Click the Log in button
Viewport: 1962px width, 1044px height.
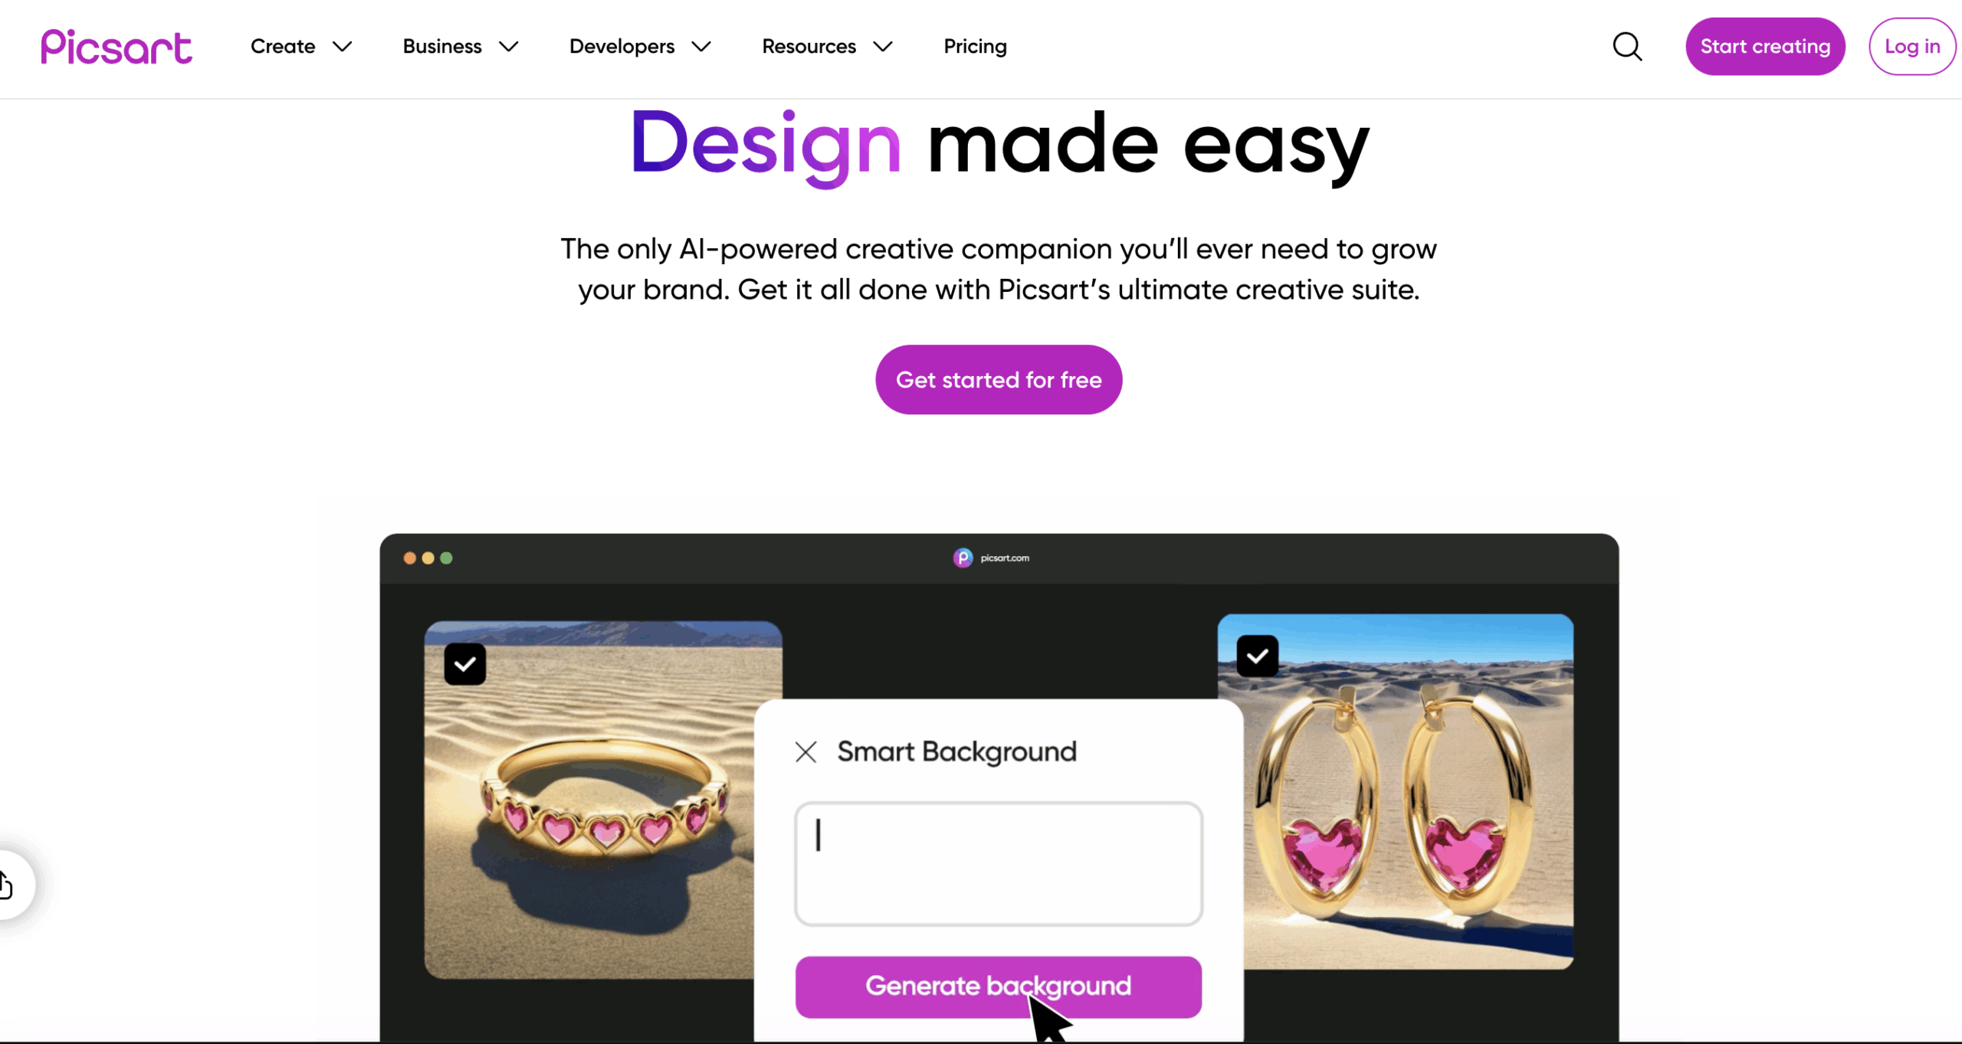(1912, 47)
